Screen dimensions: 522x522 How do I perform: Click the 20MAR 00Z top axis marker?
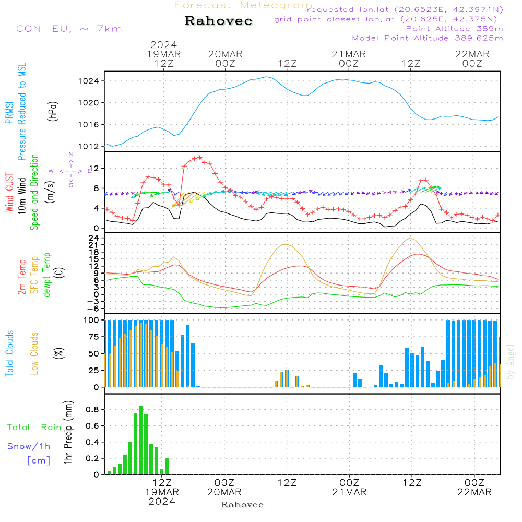(226, 58)
